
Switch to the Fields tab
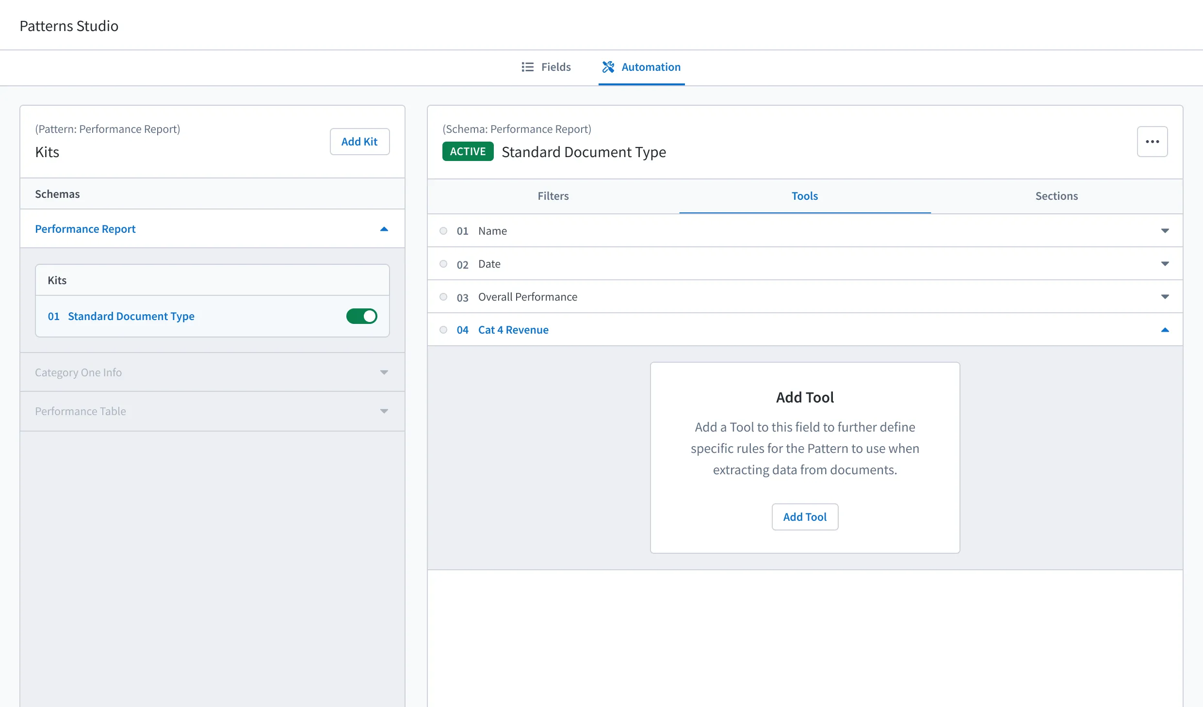[x=546, y=67]
